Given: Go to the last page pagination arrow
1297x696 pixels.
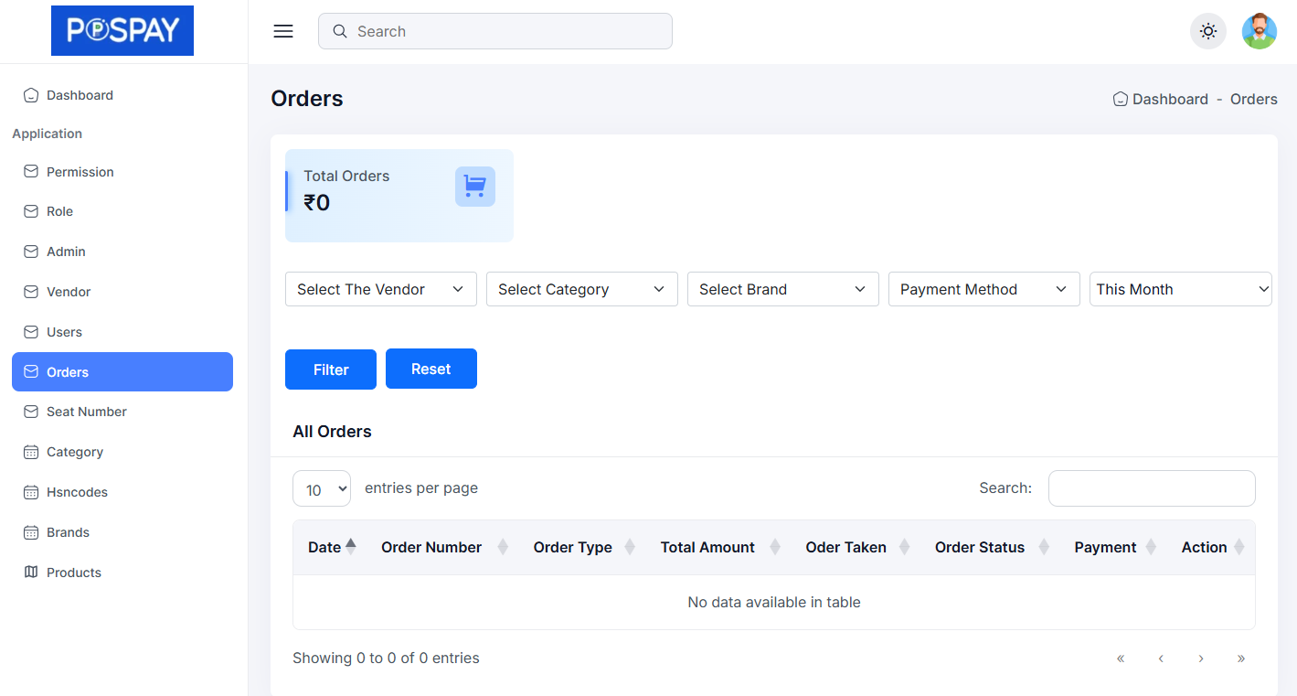Looking at the screenshot, I should tap(1240, 659).
